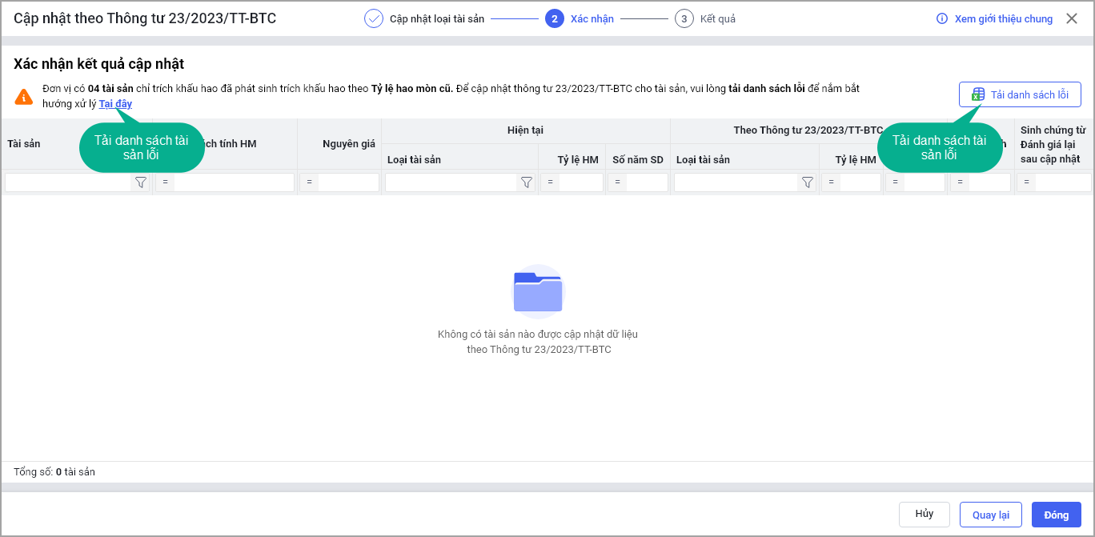Screen dimensions: 1095x537
Task: Select the Kết quả step label
Action: [x=717, y=18]
